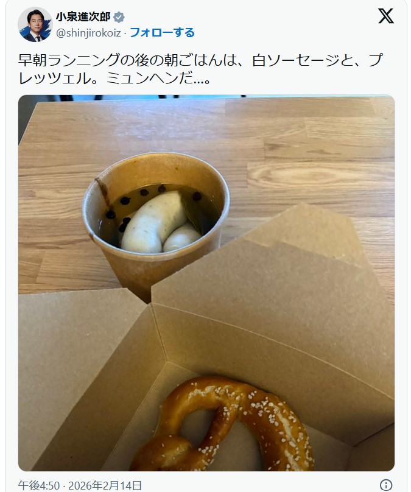Follow the account via フォローする
Image resolution: width=411 pixels, height=492 pixels.
(162, 33)
